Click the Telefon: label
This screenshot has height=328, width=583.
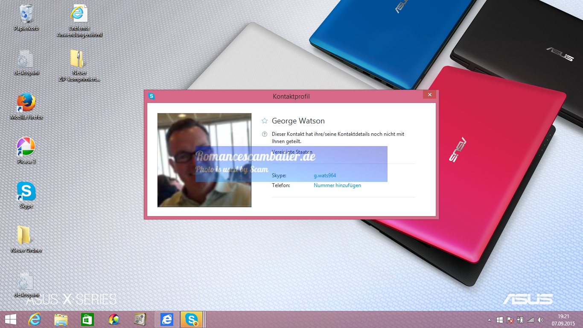coord(281,185)
